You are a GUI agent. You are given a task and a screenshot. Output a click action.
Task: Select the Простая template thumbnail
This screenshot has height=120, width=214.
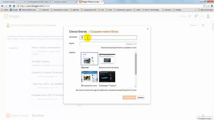pos(89,59)
